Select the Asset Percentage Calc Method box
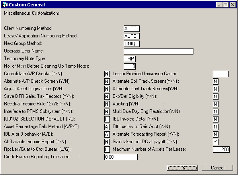The width and height of the screenshot is (238, 175). coord(107,127)
